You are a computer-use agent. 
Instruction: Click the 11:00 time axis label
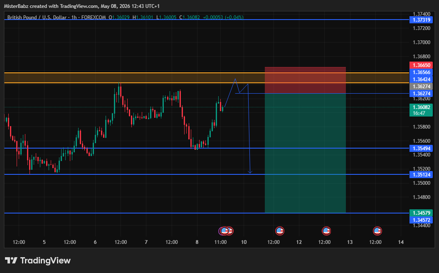click(221, 242)
